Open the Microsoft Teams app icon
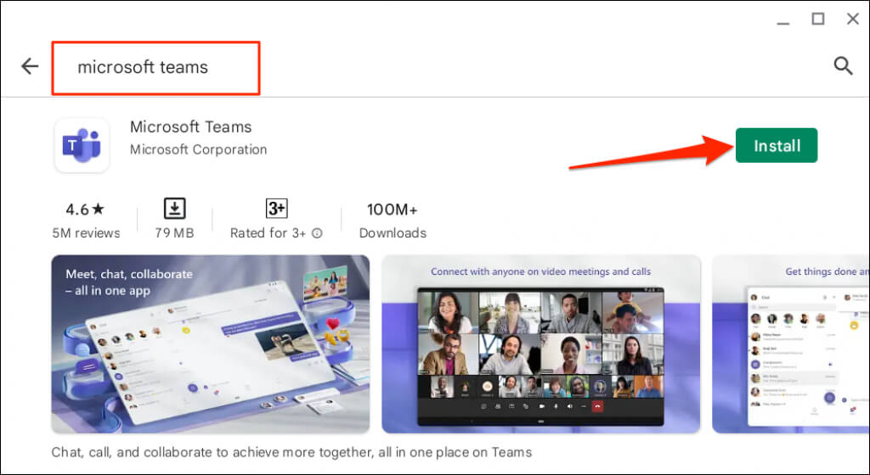Viewport: 870px width, 475px height. [82, 145]
